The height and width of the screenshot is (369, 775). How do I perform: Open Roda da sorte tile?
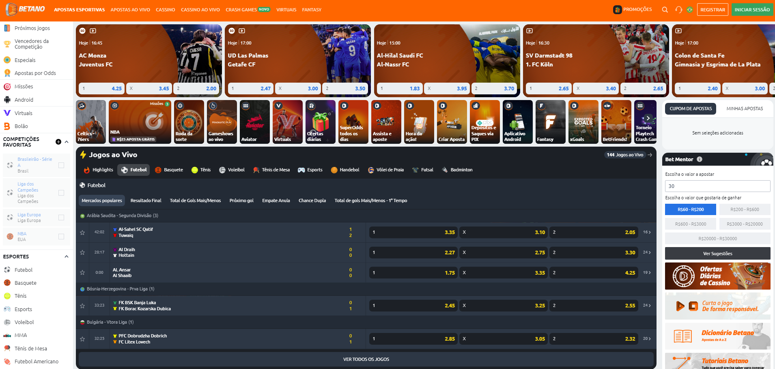[x=189, y=122]
